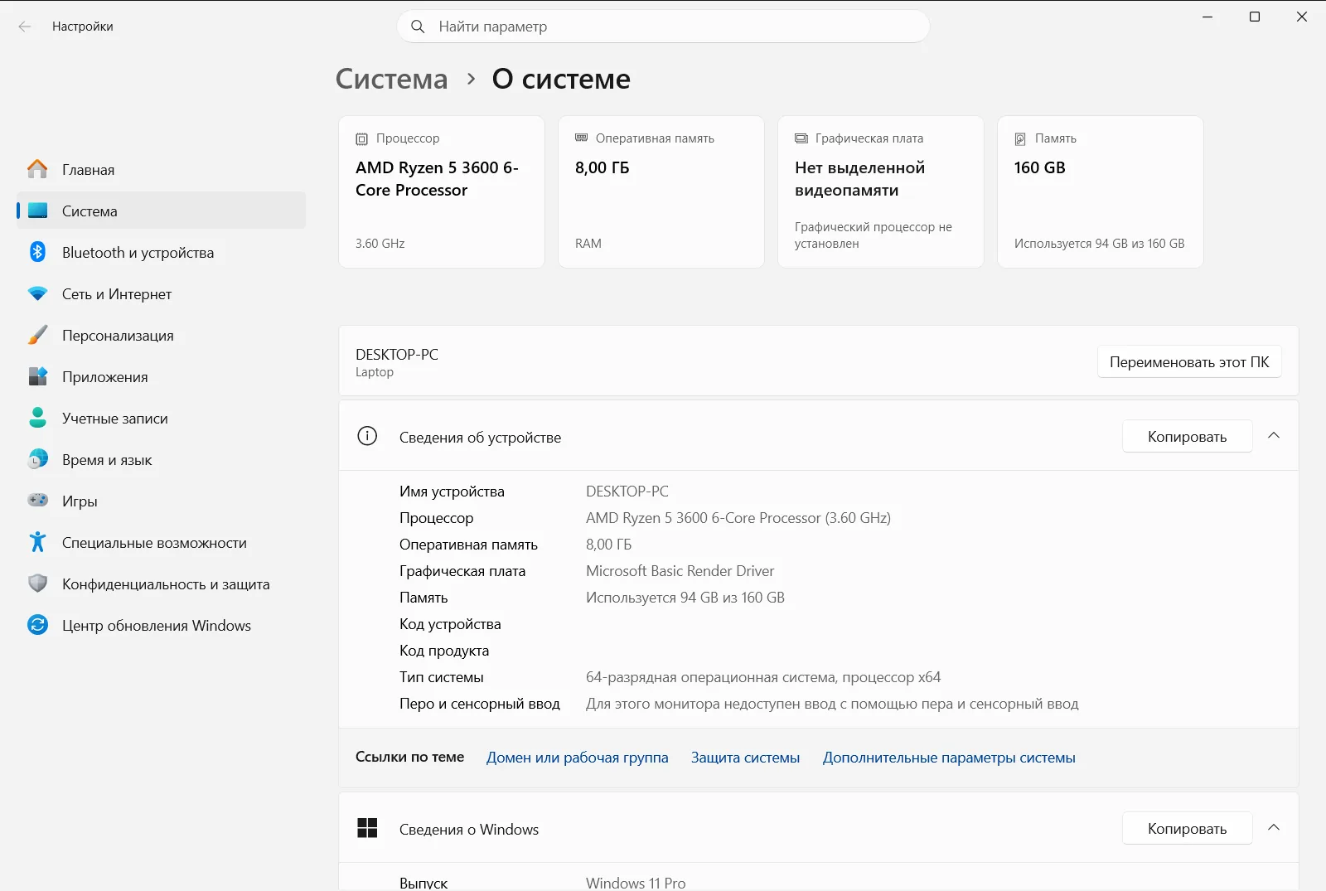This screenshot has height=891, width=1326.
Task: Copy device info with Копировать button
Action: coord(1187,437)
